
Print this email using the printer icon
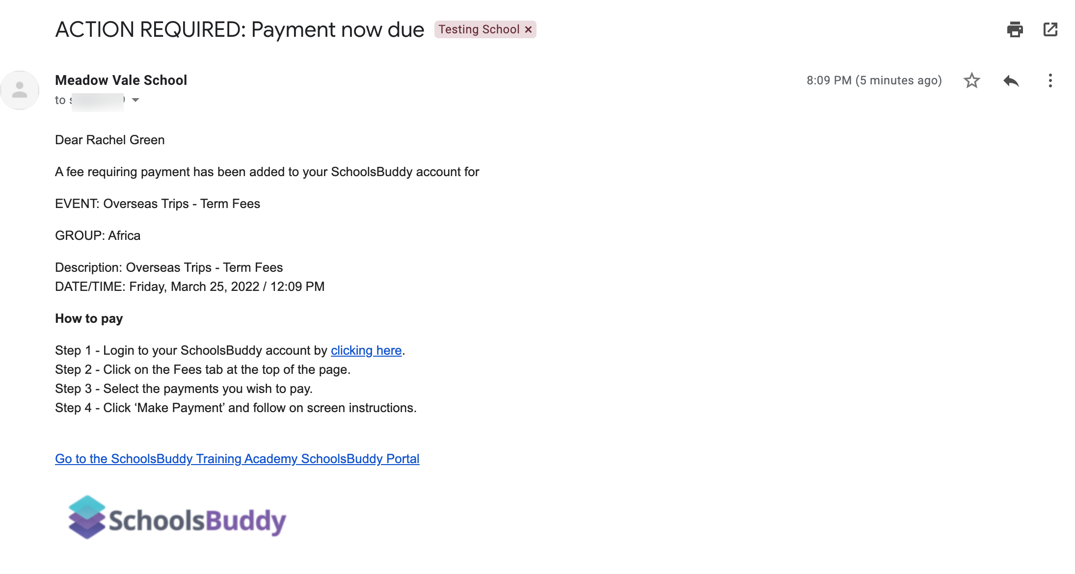(x=1015, y=29)
